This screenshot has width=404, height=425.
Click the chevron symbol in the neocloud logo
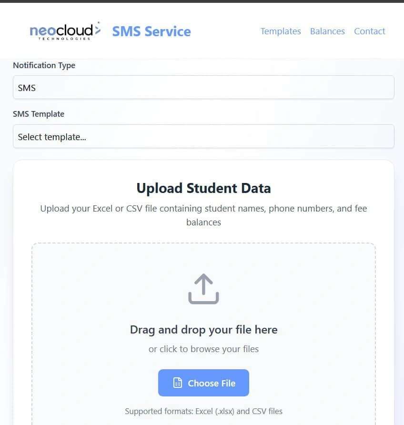(x=98, y=30)
